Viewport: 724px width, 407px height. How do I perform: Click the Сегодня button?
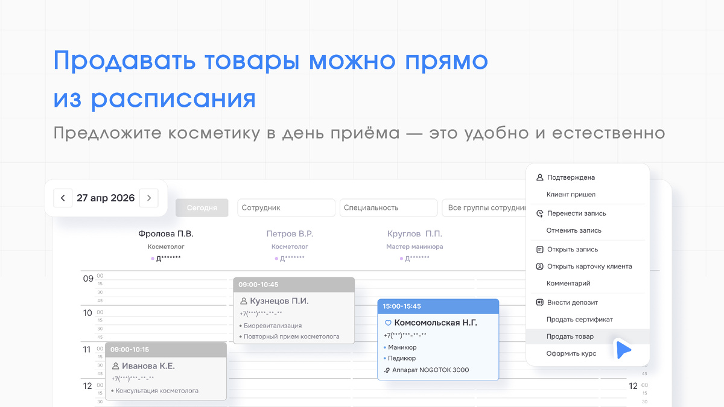pyautogui.click(x=202, y=207)
